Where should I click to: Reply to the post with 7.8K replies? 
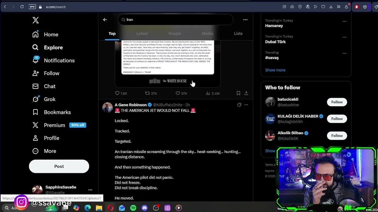[x=121, y=93]
